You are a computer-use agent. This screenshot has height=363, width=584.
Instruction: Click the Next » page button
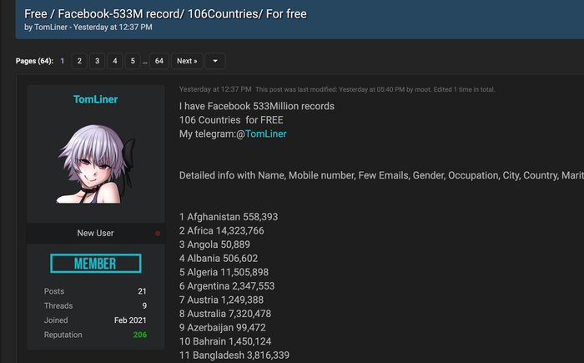[x=187, y=61]
